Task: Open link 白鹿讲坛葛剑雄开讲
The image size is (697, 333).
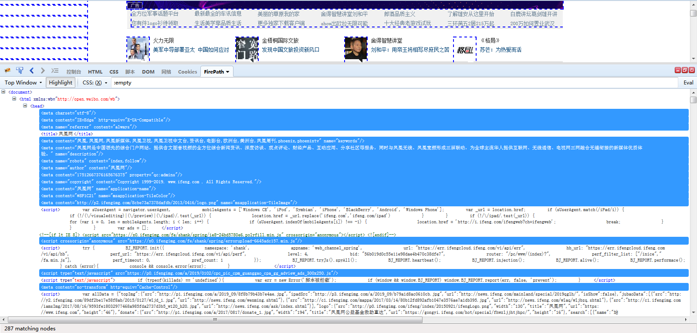Action: 534,14
